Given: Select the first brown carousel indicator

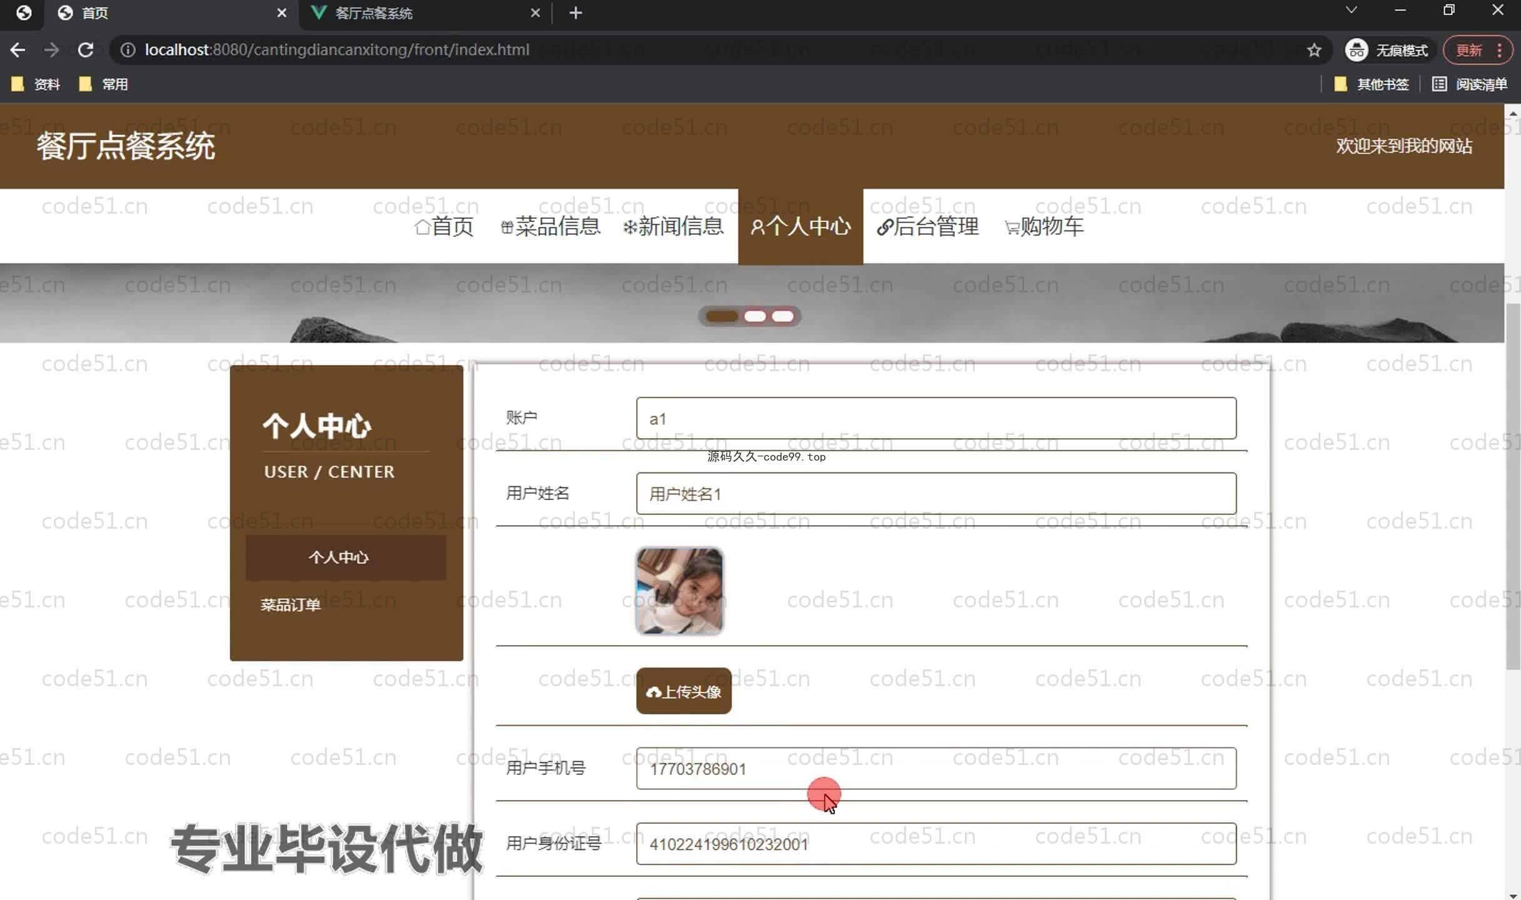Looking at the screenshot, I should (722, 316).
